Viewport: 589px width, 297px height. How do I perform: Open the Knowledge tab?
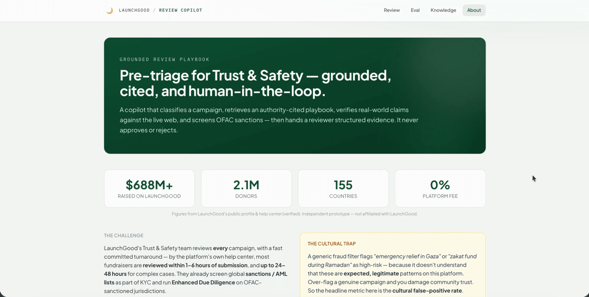[443, 10]
